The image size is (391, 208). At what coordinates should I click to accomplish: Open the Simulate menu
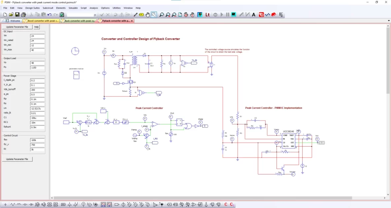(x=73, y=8)
